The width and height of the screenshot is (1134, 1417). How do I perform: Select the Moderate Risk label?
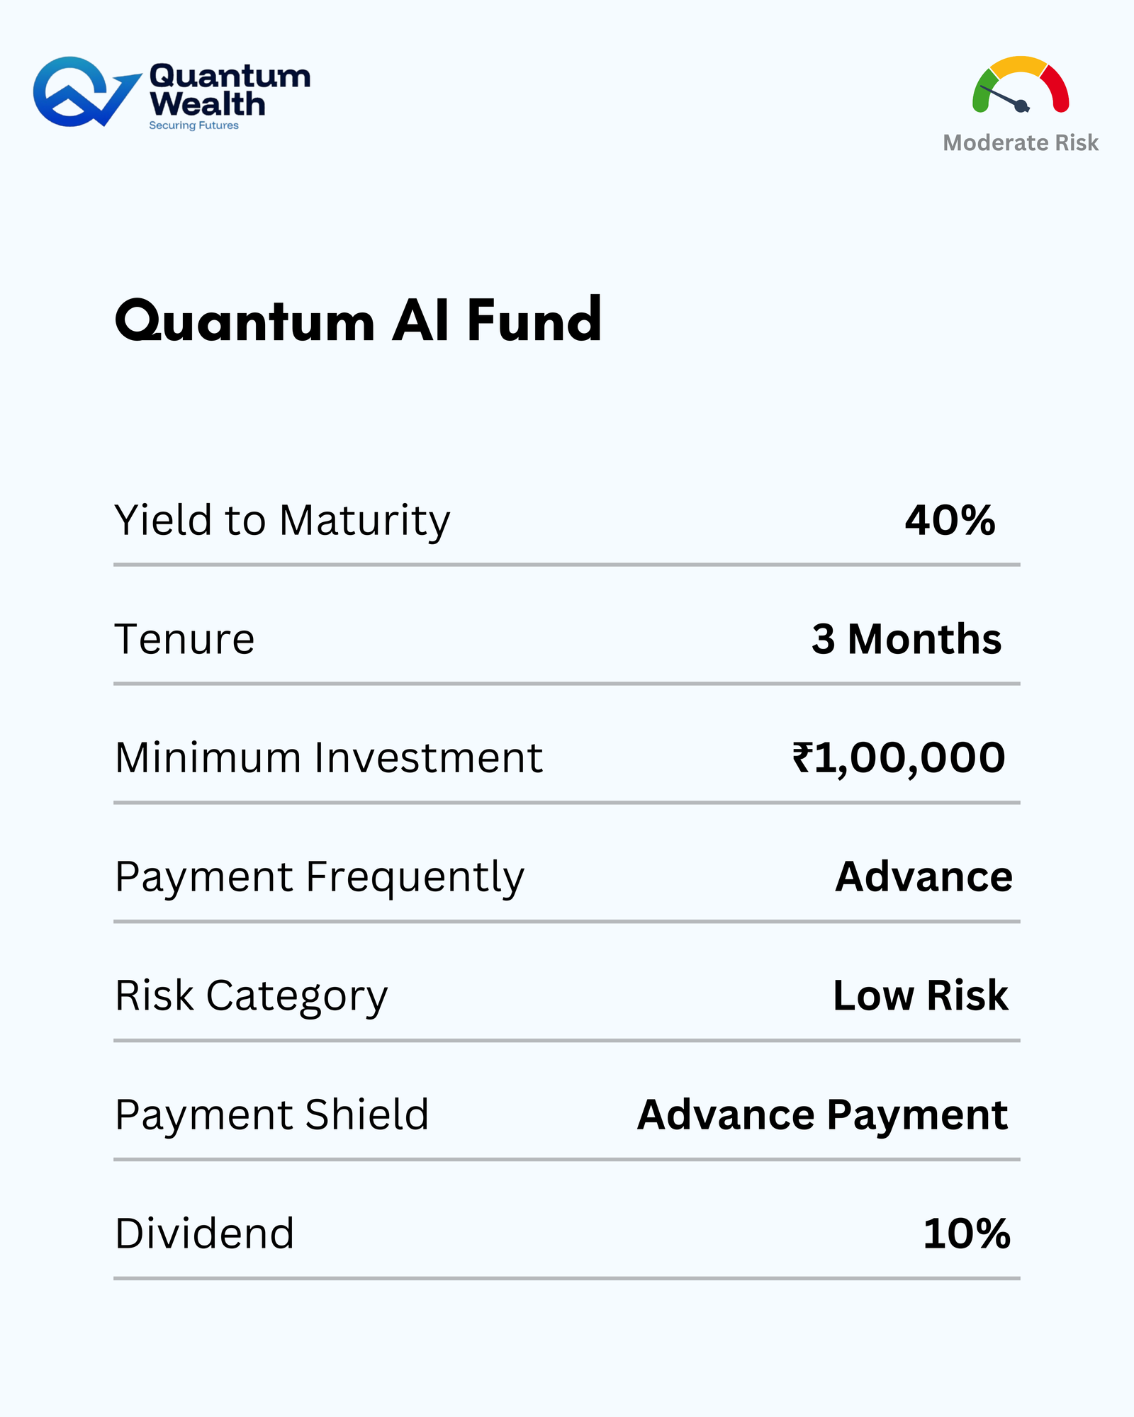[1020, 143]
